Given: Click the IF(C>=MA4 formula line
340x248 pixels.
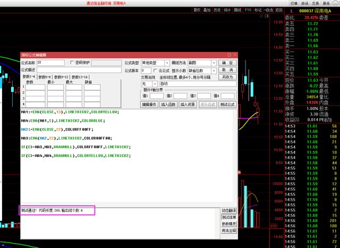Looking at the screenshot, I should [76, 156].
